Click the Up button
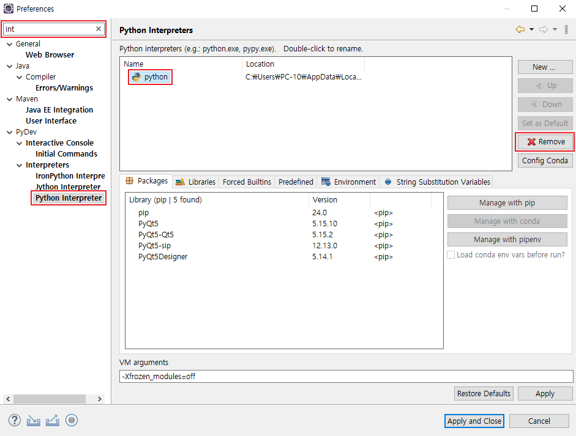Image resolution: width=576 pixels, height=436 pixels. click(545, 86)
